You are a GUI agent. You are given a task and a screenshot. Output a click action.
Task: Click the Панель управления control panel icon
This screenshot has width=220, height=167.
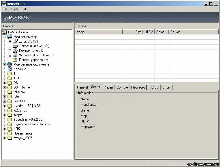[15, 60]
